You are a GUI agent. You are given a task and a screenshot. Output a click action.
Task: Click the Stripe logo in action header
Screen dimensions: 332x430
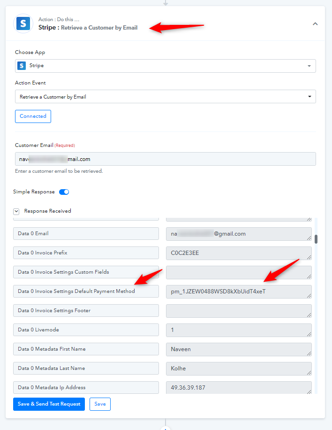[23, 23]
